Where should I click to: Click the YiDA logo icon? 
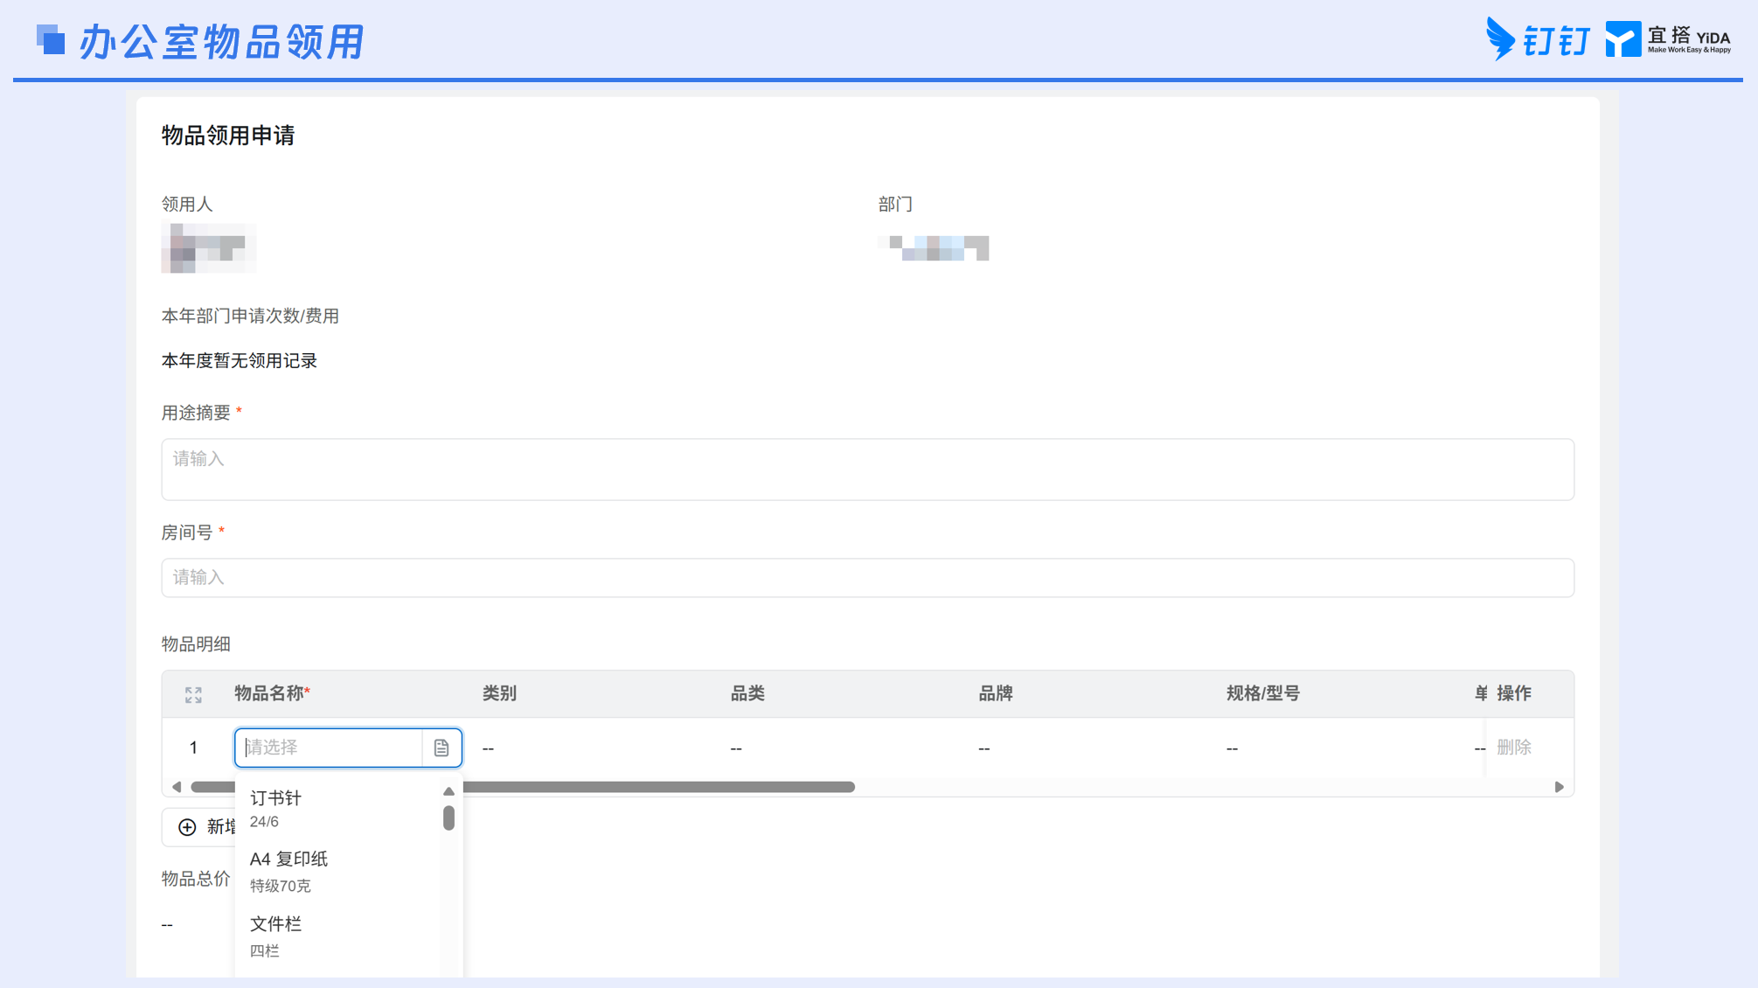click(1623, 39)
